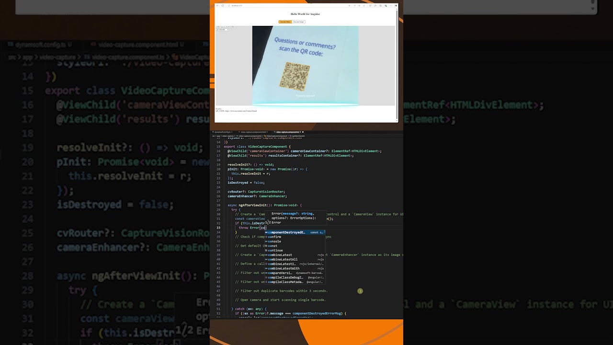Click the keyword icon beside the continue suggestion

point(266,251)
